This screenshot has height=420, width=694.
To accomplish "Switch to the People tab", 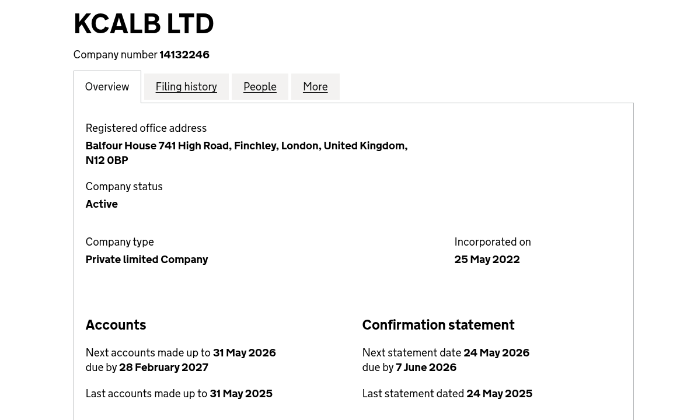I will click(x=260, y=86).
